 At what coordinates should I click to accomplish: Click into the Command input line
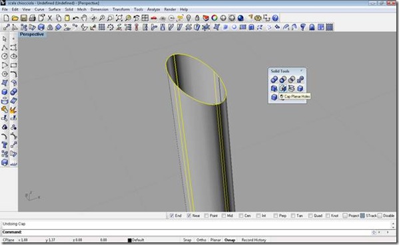click(196, 232)
